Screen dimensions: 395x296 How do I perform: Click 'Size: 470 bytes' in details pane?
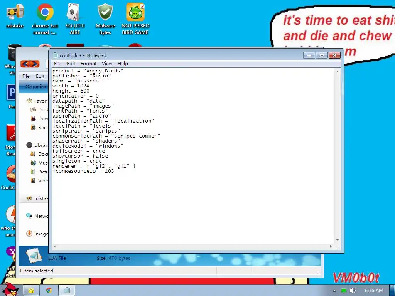[x=114, y=258]
